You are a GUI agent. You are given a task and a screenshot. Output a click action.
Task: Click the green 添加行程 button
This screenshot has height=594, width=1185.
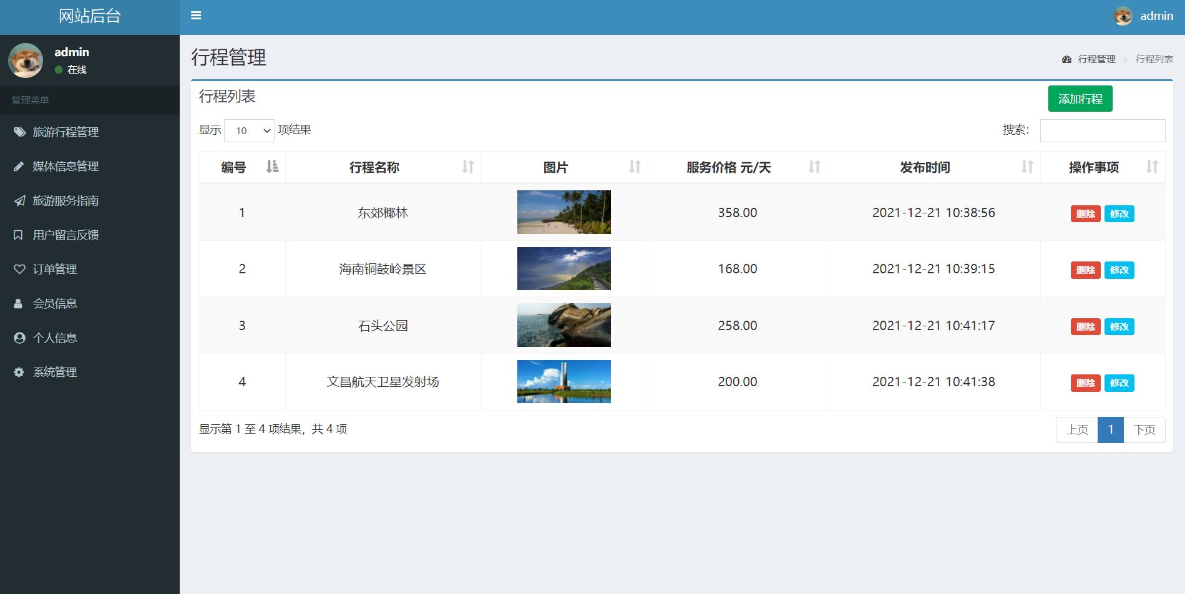[x=1080, y=99]
